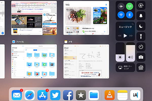Adjust the brightness slider

(x=120, y=52)
